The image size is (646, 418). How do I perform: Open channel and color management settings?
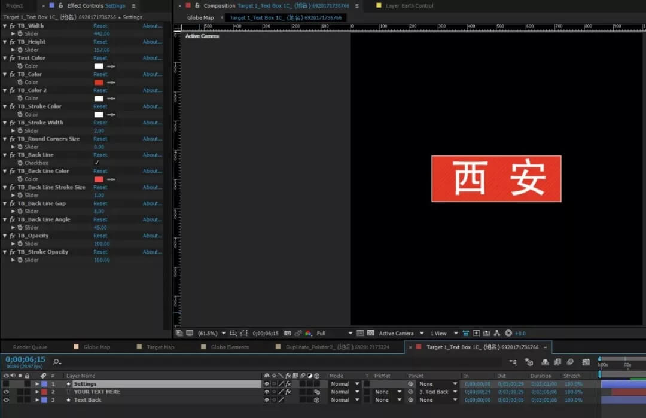point(309,333)
